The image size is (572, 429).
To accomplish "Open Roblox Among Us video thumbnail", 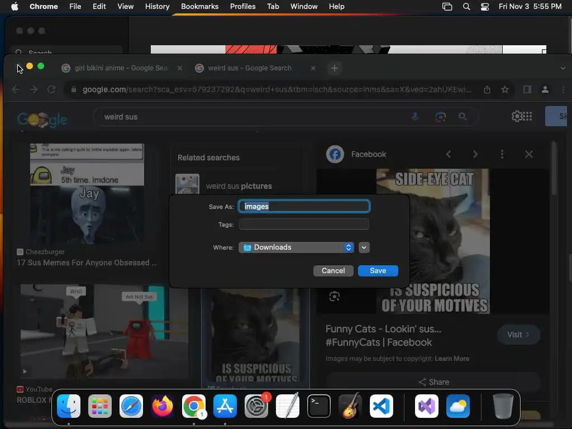I will point(104,331).
